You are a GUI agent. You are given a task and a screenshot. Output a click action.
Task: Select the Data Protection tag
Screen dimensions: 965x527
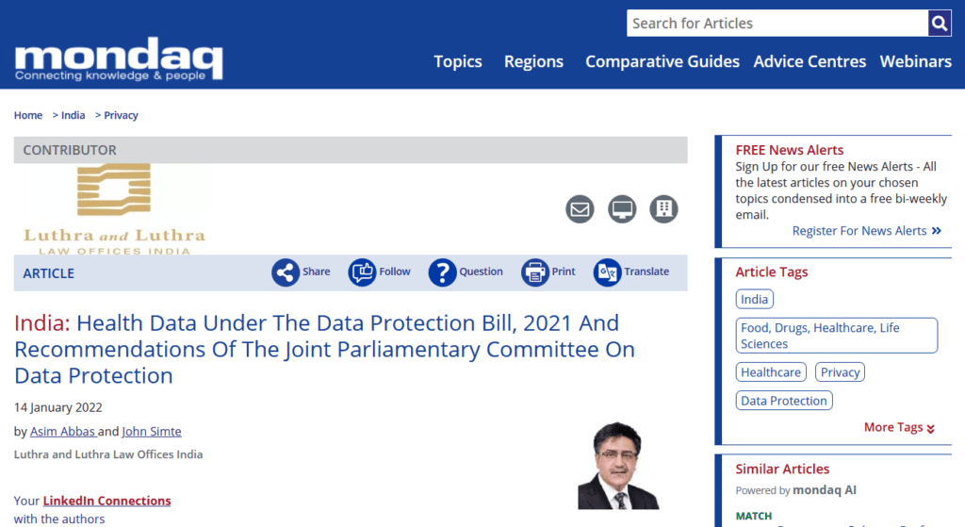783,401
